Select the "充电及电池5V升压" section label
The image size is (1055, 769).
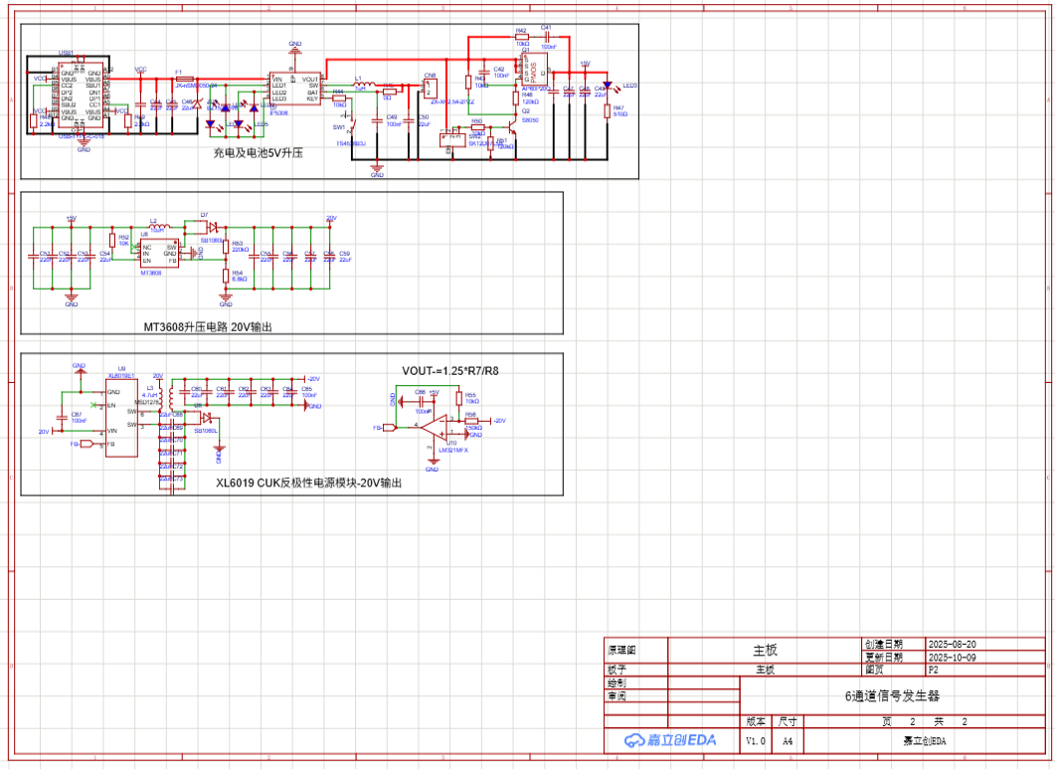pos(257,154)
